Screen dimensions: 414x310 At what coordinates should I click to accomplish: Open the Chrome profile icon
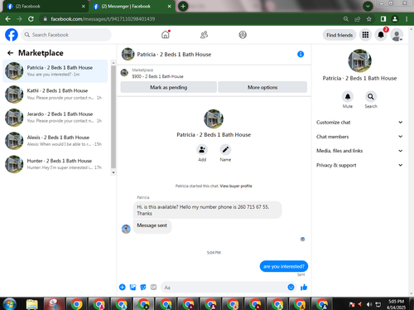tap(395, 19)
